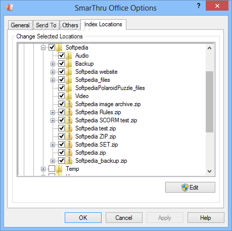
Task: Select the Video folder icon
Action: coord(69,96)
